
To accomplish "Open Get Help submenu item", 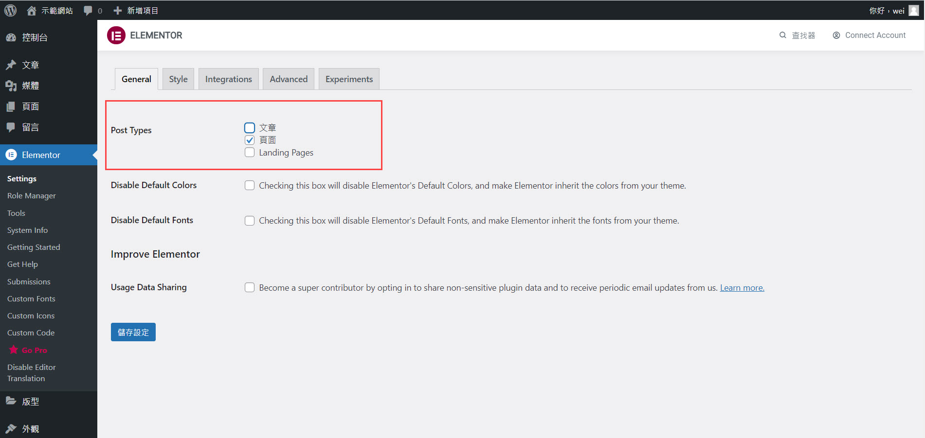I will point(22,264).
